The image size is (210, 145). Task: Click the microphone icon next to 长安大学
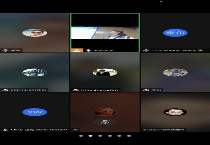click(88, 51)
